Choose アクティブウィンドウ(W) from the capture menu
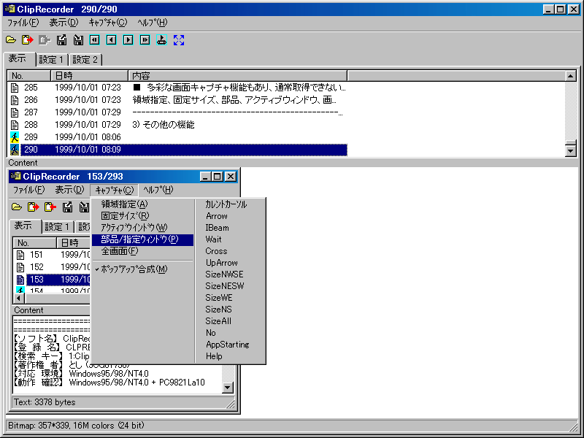The width and height of the screenshot is (584, 438). pos(142,227)
